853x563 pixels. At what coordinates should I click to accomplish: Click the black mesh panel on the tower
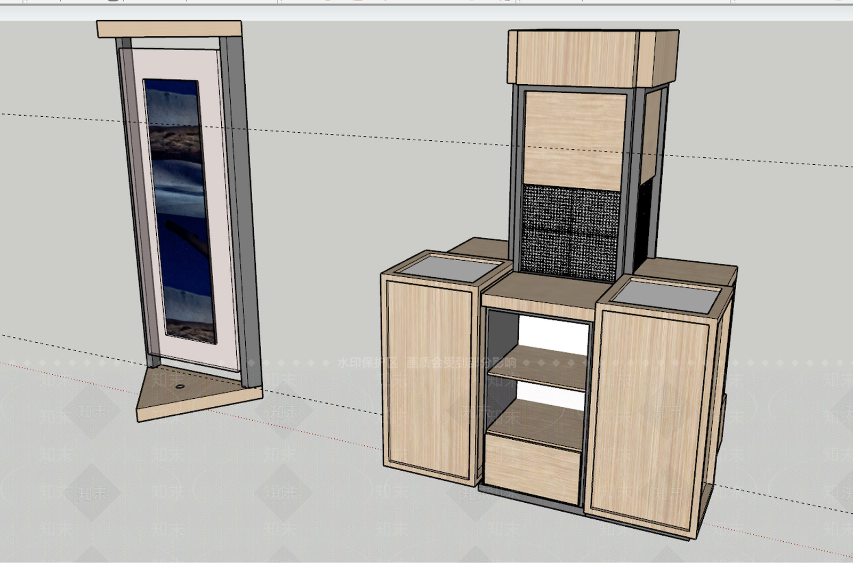570,232
